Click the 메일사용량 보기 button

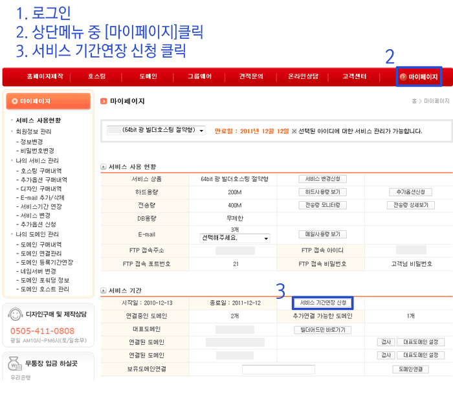pos(323,234)
